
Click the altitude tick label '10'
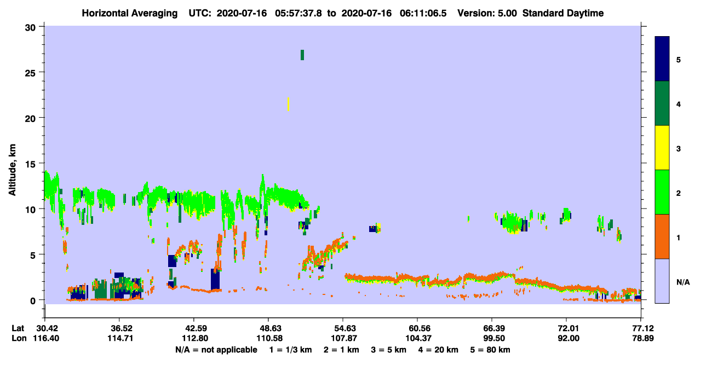pyautogui.click(x=31, y=209)
